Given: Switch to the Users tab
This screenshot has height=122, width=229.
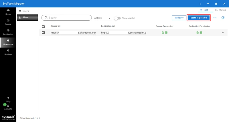Looking at the screenshot, I should [x=27, y=11].
